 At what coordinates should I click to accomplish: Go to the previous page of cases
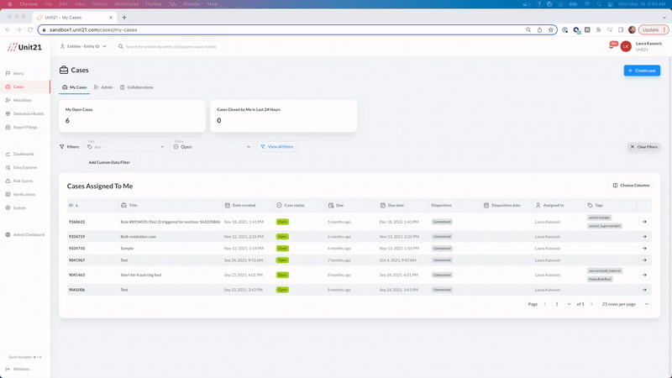coord(545,304)
